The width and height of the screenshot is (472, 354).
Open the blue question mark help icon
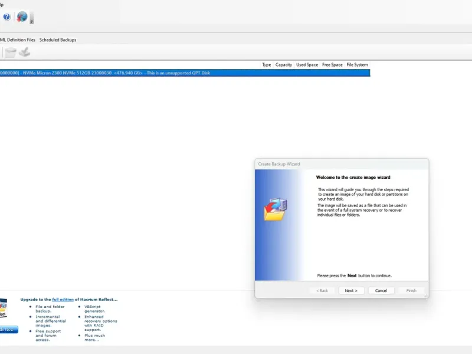[x=6, y=17]
